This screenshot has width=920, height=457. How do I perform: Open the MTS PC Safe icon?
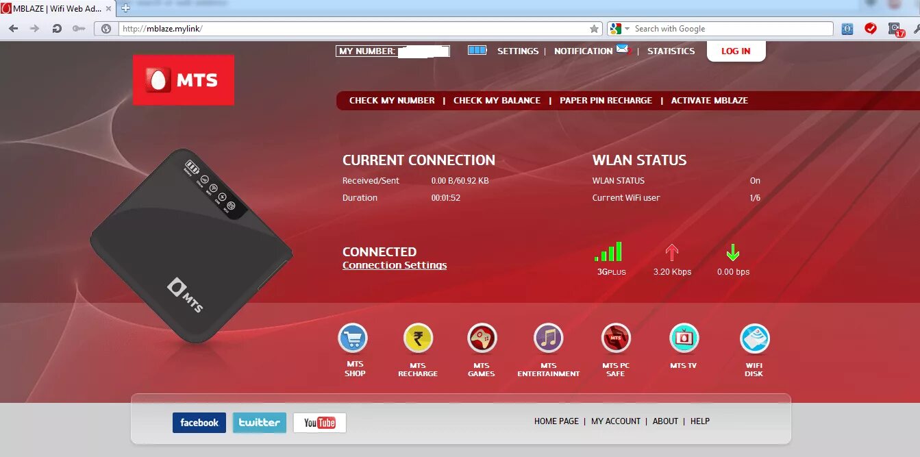point(616,338)
